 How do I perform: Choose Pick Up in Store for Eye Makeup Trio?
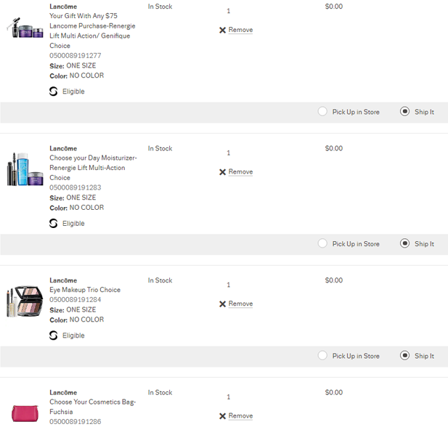pos(322,356)
